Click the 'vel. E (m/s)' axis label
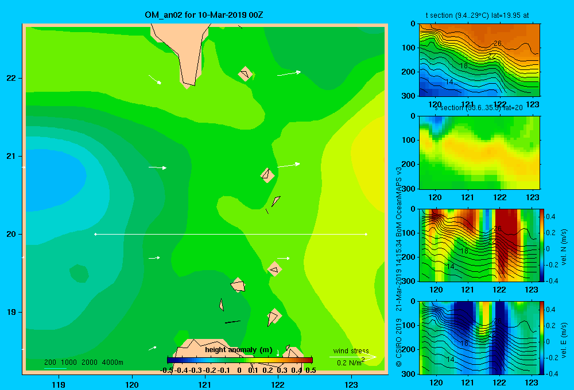 click(x=564, y=340)
